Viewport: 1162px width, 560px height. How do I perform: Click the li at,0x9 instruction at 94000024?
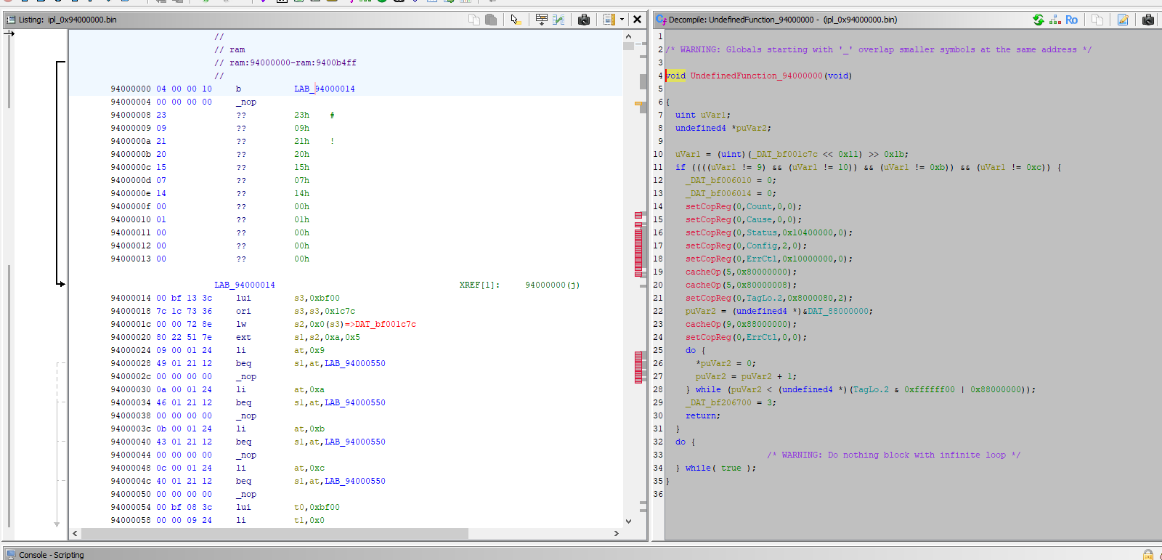[280, 350]
